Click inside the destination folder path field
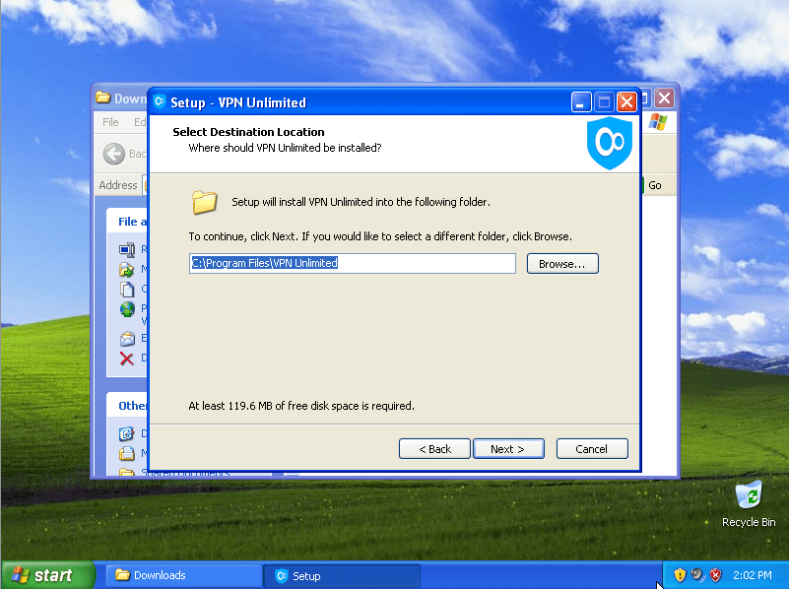Screen dimensions: 789x589 coord(352,263)
